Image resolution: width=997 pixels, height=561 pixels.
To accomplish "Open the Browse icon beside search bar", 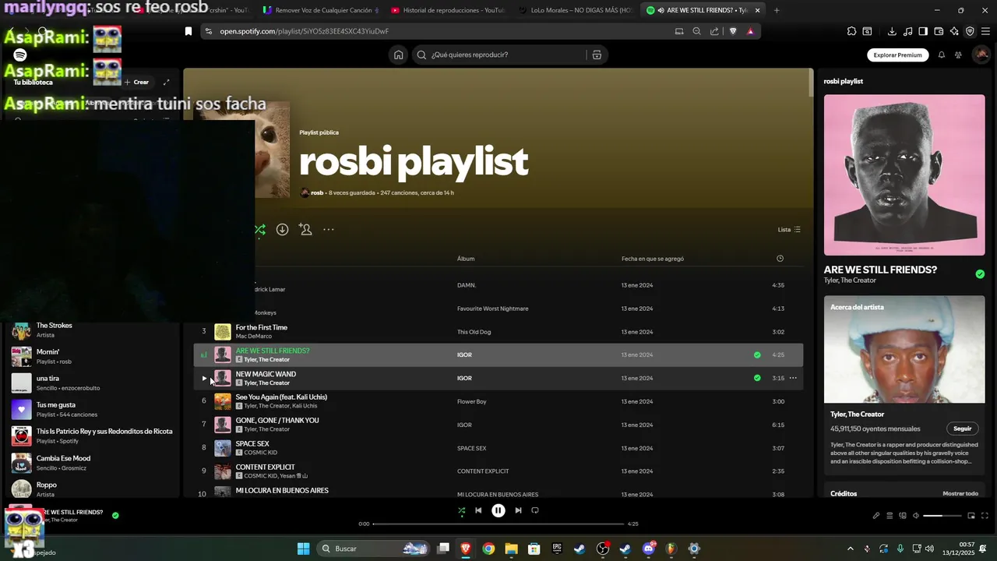I will point(597,55).
